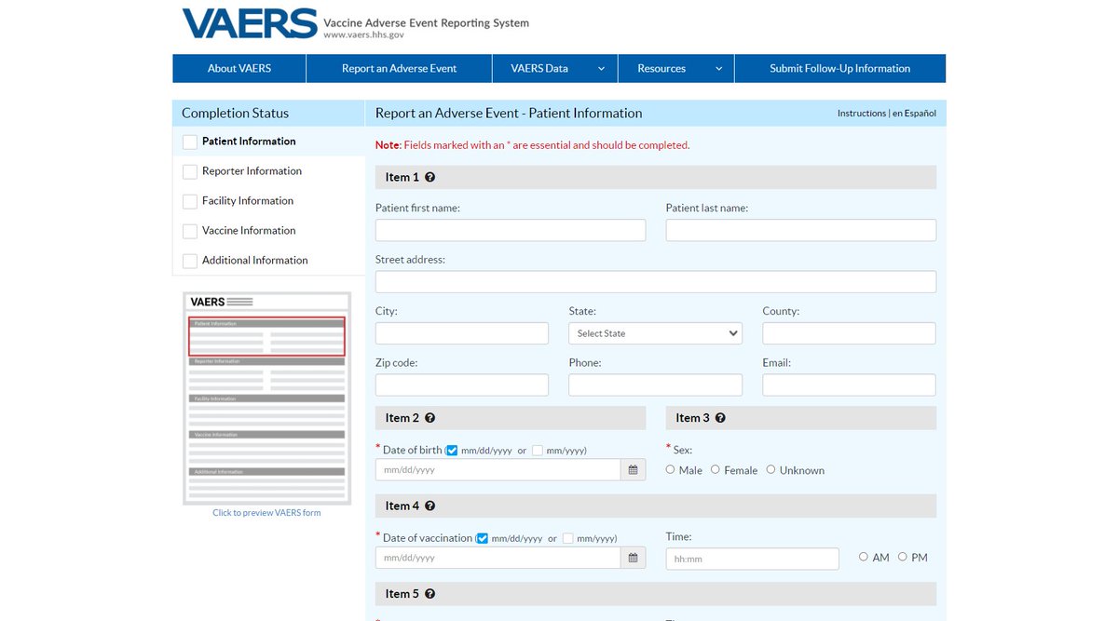Open Submit Follow-Up Information

pyautogui.click(x=840, y=68)
